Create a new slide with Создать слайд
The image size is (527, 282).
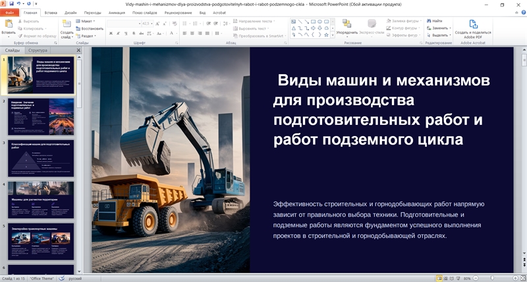[67, 29]
